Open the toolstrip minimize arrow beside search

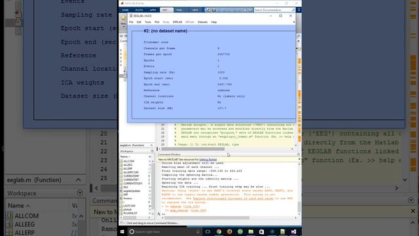point(299,10)
